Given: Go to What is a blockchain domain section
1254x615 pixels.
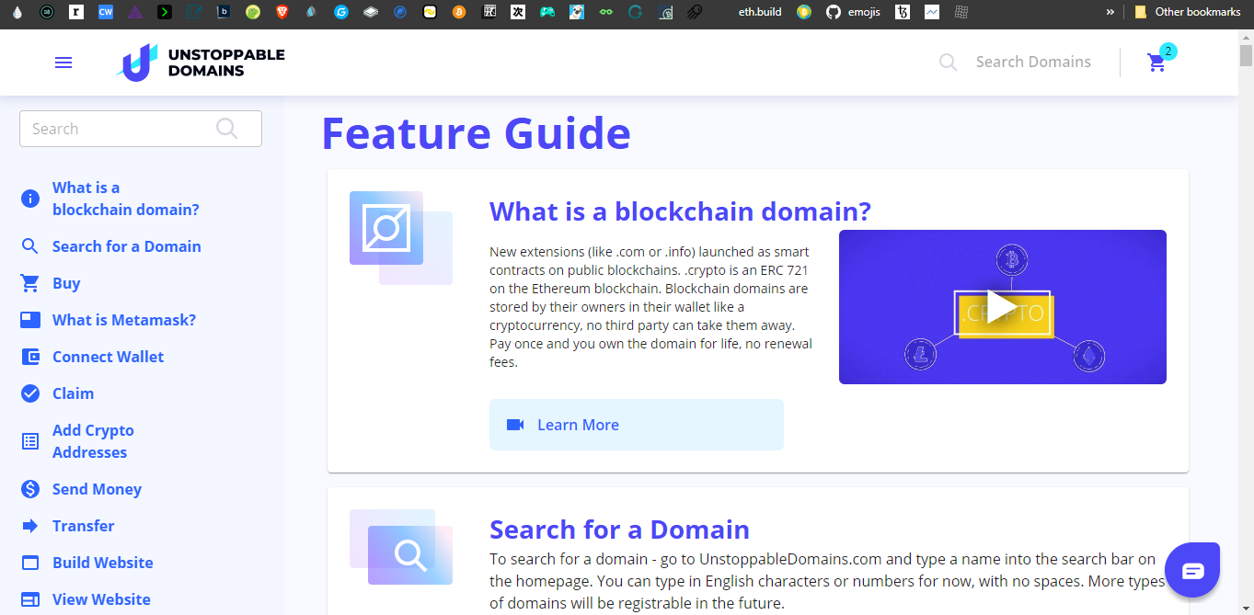Looking at the screenshot, I should click(x=126, y=199).
